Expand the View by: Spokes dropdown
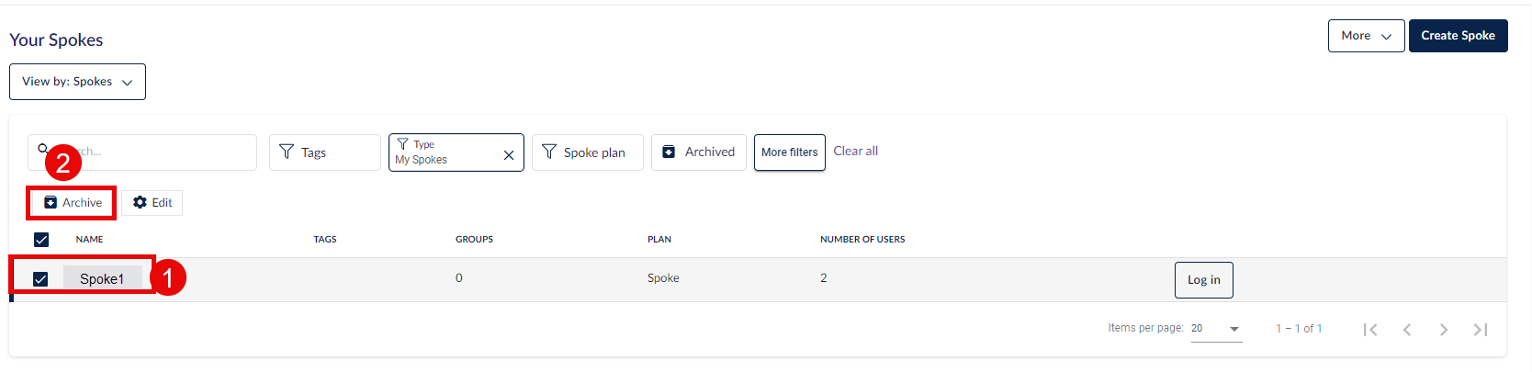 pyautogui.click(x=77, y=82)
